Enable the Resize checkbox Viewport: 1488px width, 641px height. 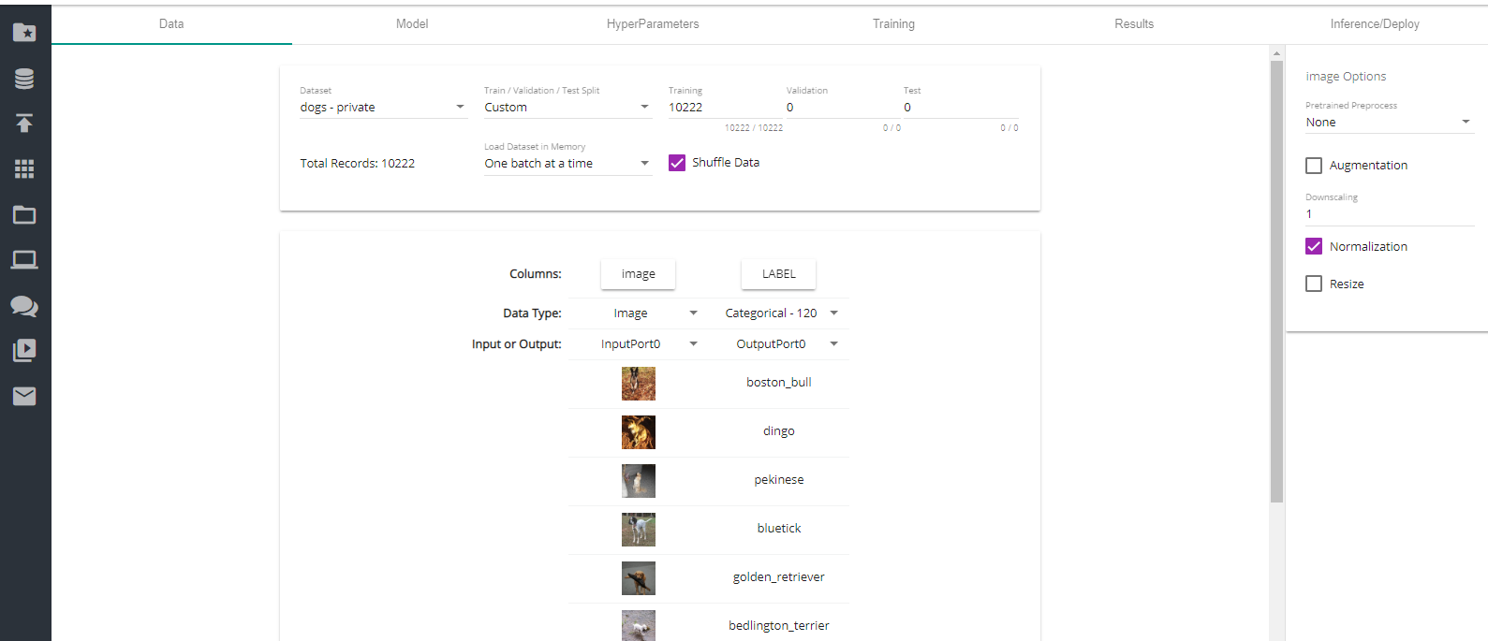coord(1314,284)
